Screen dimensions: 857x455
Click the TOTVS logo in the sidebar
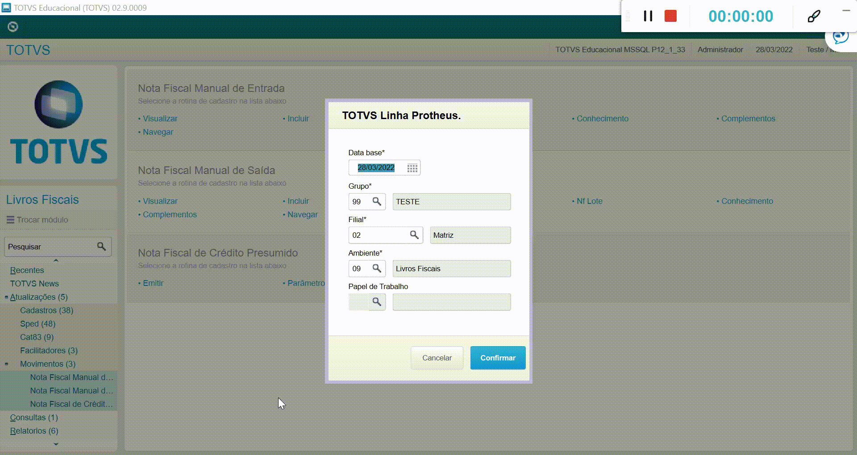point(58,123)
